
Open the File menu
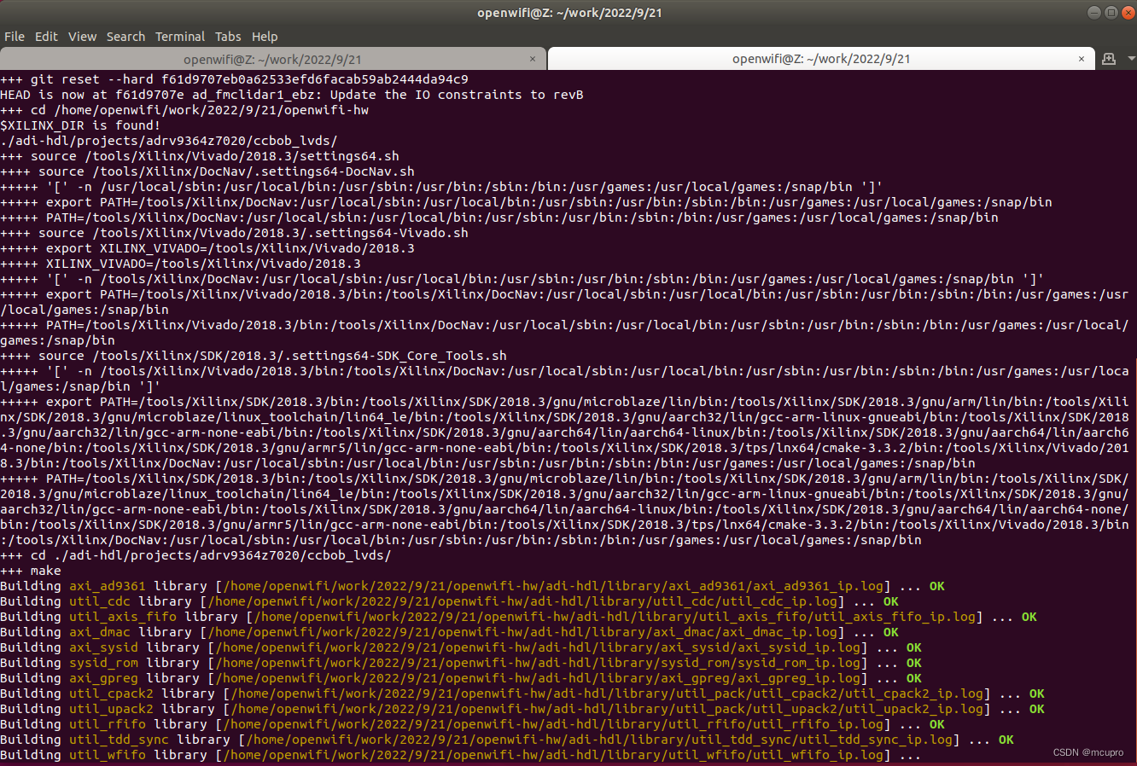[x=14, y=37]
